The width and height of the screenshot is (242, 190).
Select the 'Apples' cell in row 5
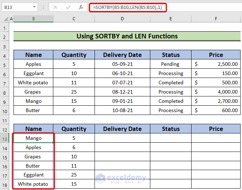[x=33, y=64]
